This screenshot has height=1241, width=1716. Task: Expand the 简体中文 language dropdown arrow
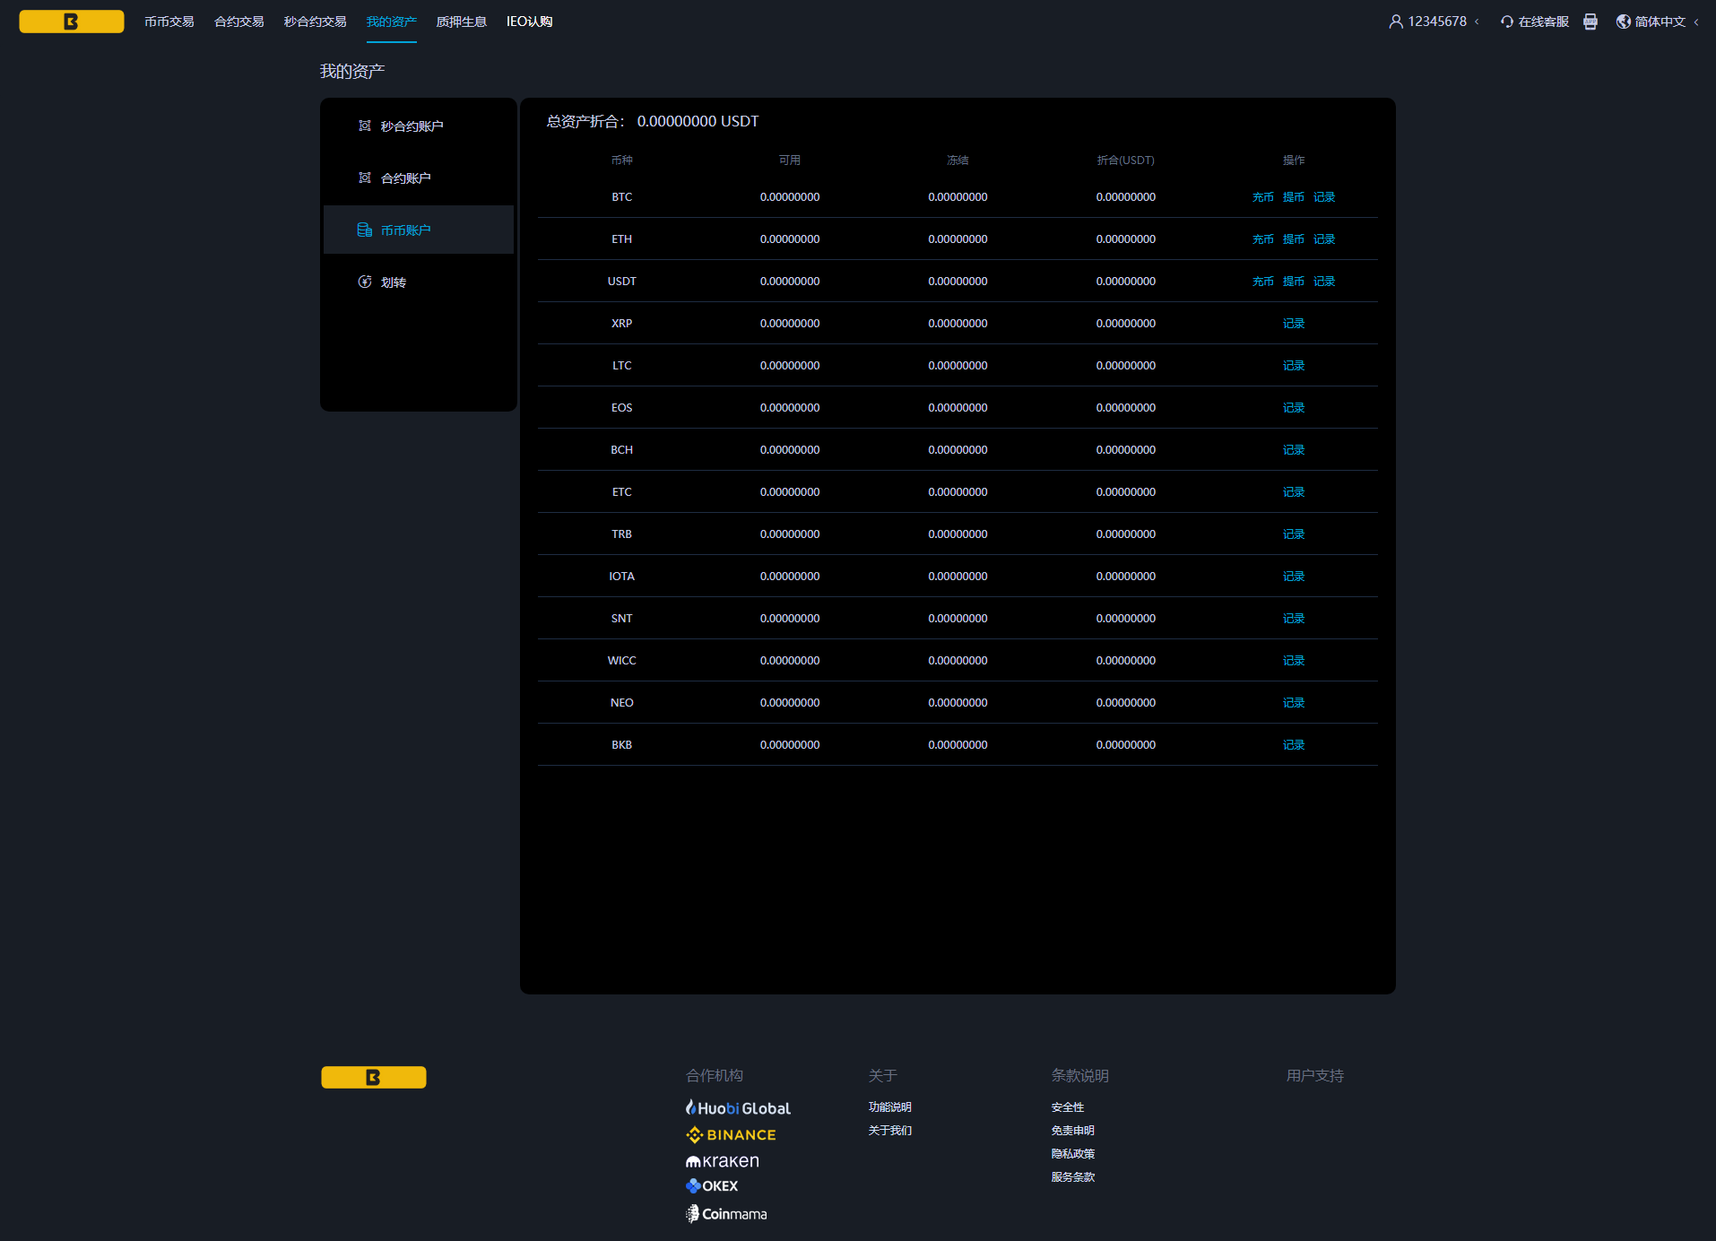point(1696,22)
